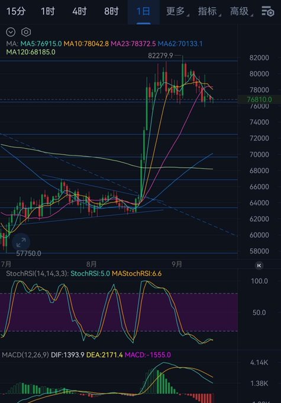Click the DEA:2171.4 value

coord(105,355)
